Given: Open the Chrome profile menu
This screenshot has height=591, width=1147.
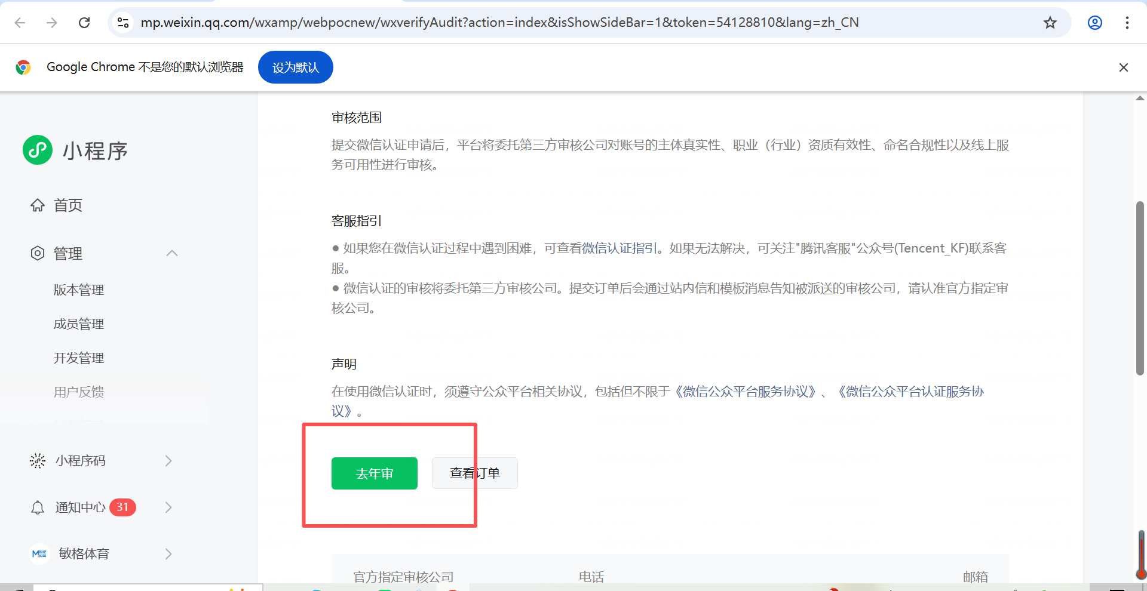Looking at the screenshot, I should point(1095,23).
